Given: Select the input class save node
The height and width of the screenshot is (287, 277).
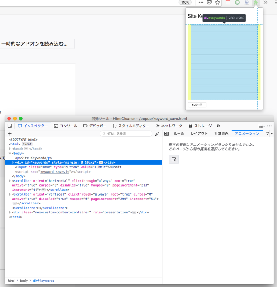Looking at the screenshot, I should pyautogui.click(x=68, y=167).
